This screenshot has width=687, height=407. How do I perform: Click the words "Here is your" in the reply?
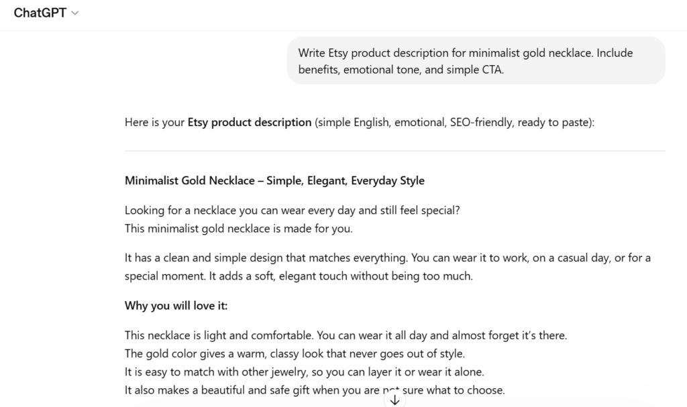[154, 123]
